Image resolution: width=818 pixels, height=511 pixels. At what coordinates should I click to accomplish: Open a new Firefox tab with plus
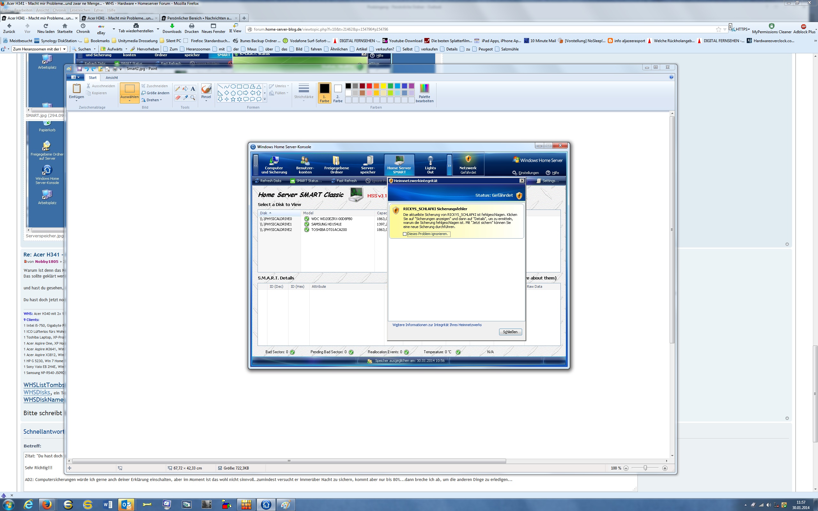(244, 18)
